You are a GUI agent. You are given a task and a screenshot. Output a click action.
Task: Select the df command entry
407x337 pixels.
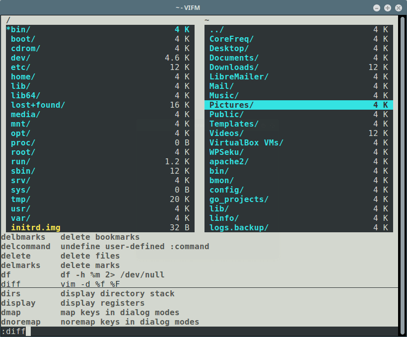[6, 274]
